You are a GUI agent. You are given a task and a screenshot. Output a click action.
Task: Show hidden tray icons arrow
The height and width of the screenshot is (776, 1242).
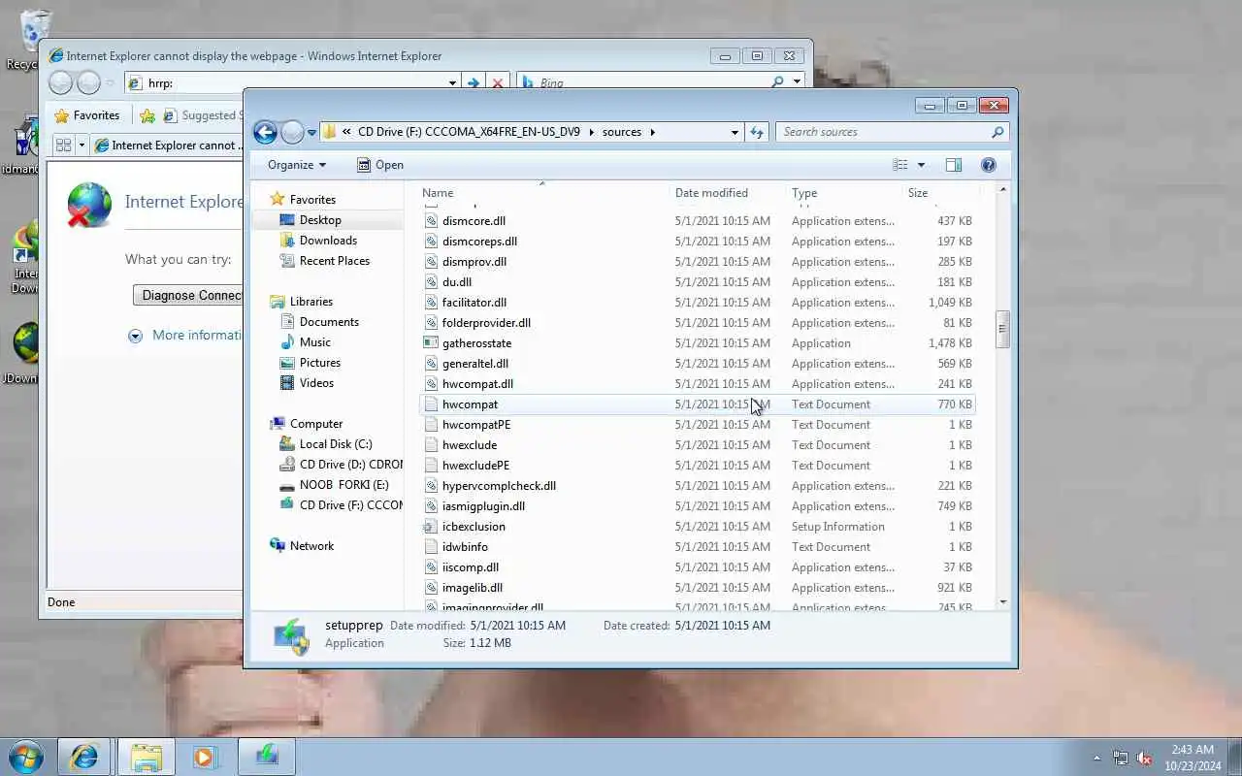[1097, 758]
